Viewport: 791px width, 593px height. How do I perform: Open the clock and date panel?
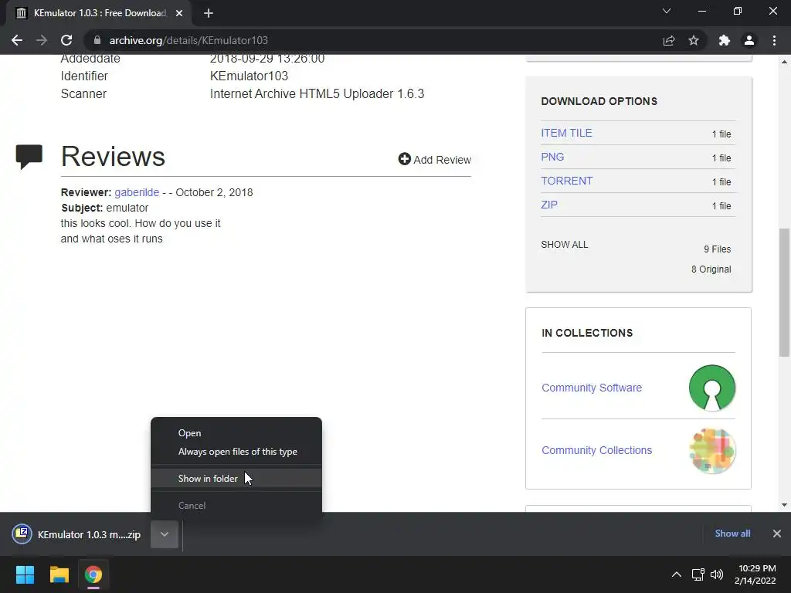(755, 574)
